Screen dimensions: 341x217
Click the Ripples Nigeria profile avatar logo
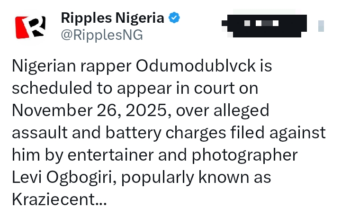[31, 27]
